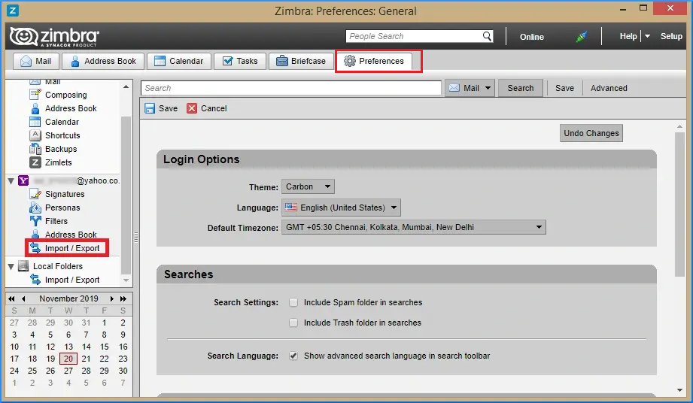Click Online status text
The width and height of the screenshot is (693, 403).
(532, 37)
